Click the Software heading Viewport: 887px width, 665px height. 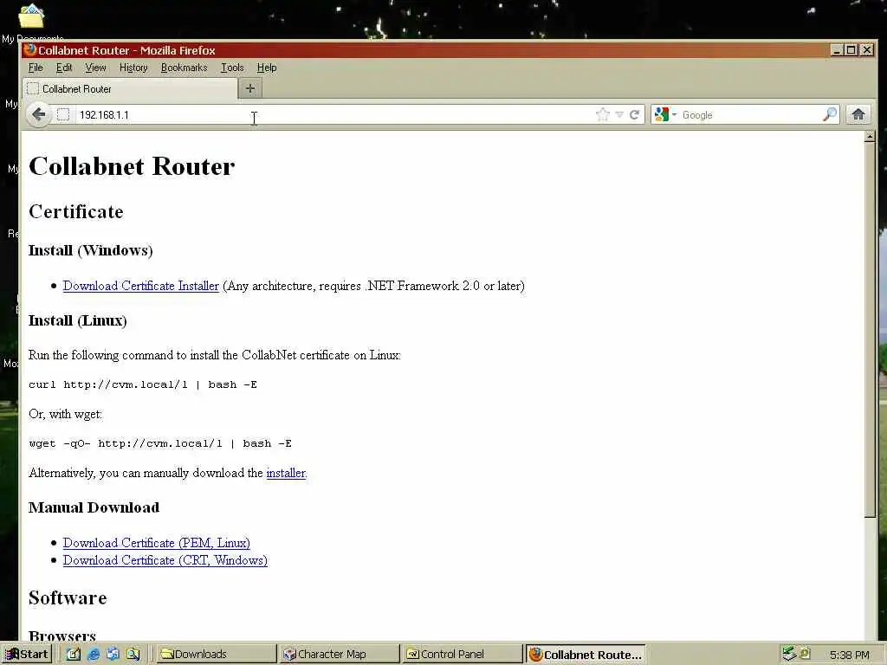coord(68,597)
